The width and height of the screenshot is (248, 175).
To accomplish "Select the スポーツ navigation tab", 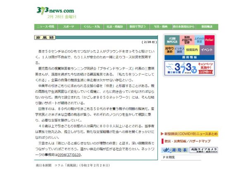I will (69, 26).
